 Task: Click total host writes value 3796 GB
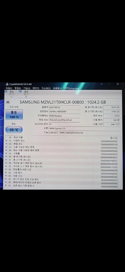pos(112,112)
